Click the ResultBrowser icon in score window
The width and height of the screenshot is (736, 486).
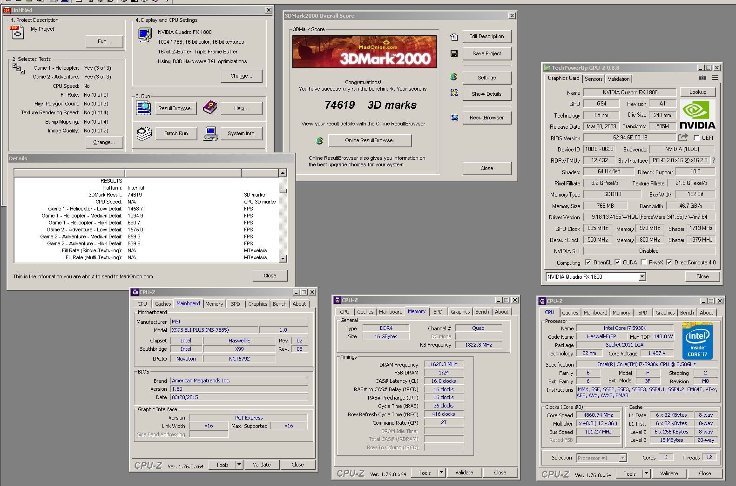(x=454, y=118)
